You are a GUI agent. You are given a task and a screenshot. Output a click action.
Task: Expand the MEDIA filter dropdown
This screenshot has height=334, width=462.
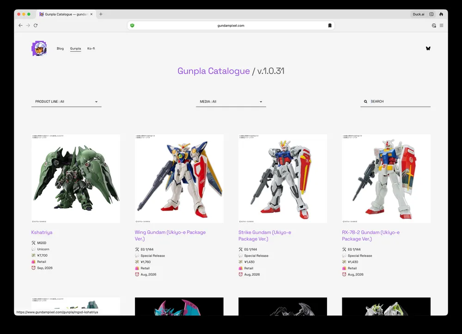pyautogui.click(x=231, y=102)
